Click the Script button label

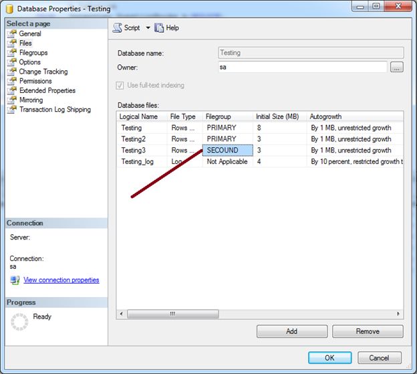tap(132, 27)
